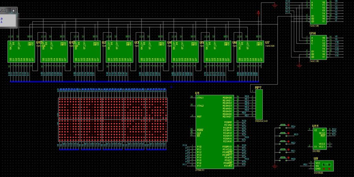Toggle the red actuator of P0.0 pushbutton
The image size is (354, 177).
pyautogui.click(x=289, y=158)
